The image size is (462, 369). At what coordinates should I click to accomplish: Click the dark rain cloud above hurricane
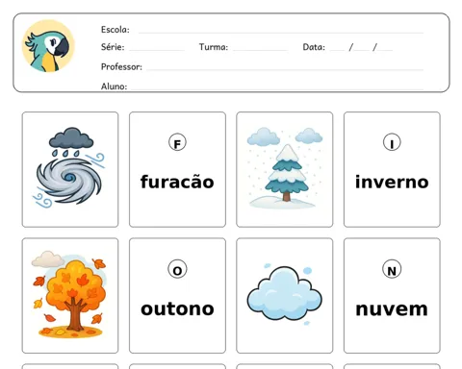71,138
